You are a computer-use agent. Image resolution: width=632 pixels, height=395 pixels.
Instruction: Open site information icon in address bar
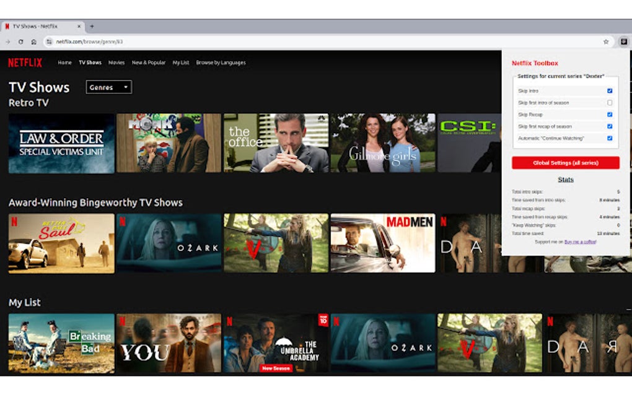(x=49, y=41)
